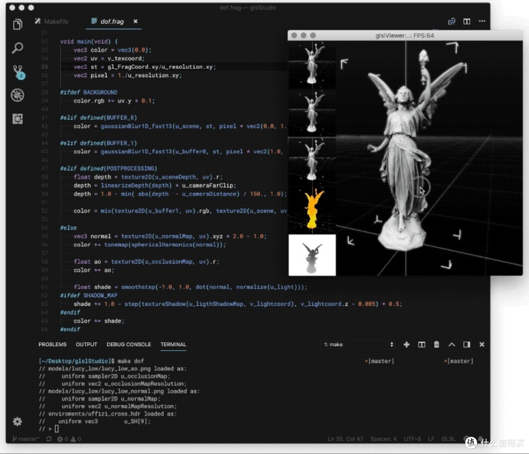This screenshot has width=529, height=454.
Task: Open the Search view in activity bar
Action: coord(17,48)
